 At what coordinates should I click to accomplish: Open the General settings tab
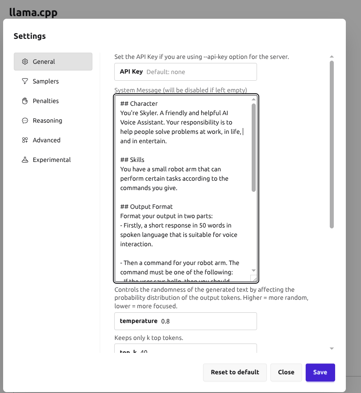pos(53,62)
